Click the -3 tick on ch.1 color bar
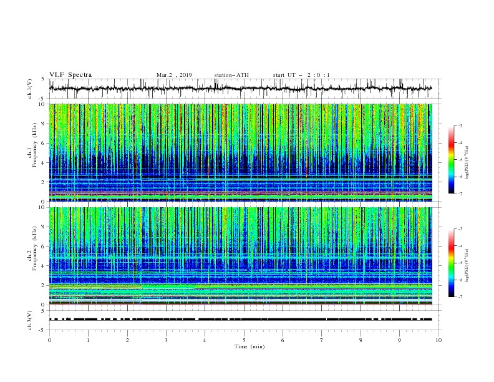Viewport: 494px width, 382px height. pos(460,125)
